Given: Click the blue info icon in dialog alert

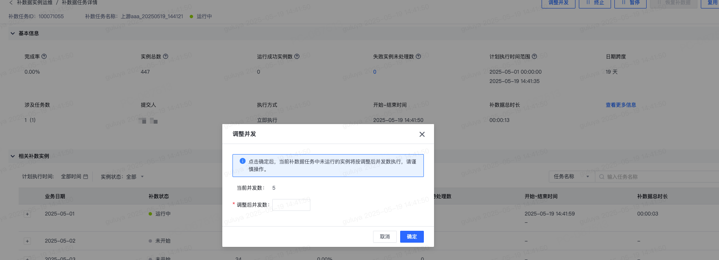Looking at the screenshot, I should pyautogui.click(x=243, y=161).
